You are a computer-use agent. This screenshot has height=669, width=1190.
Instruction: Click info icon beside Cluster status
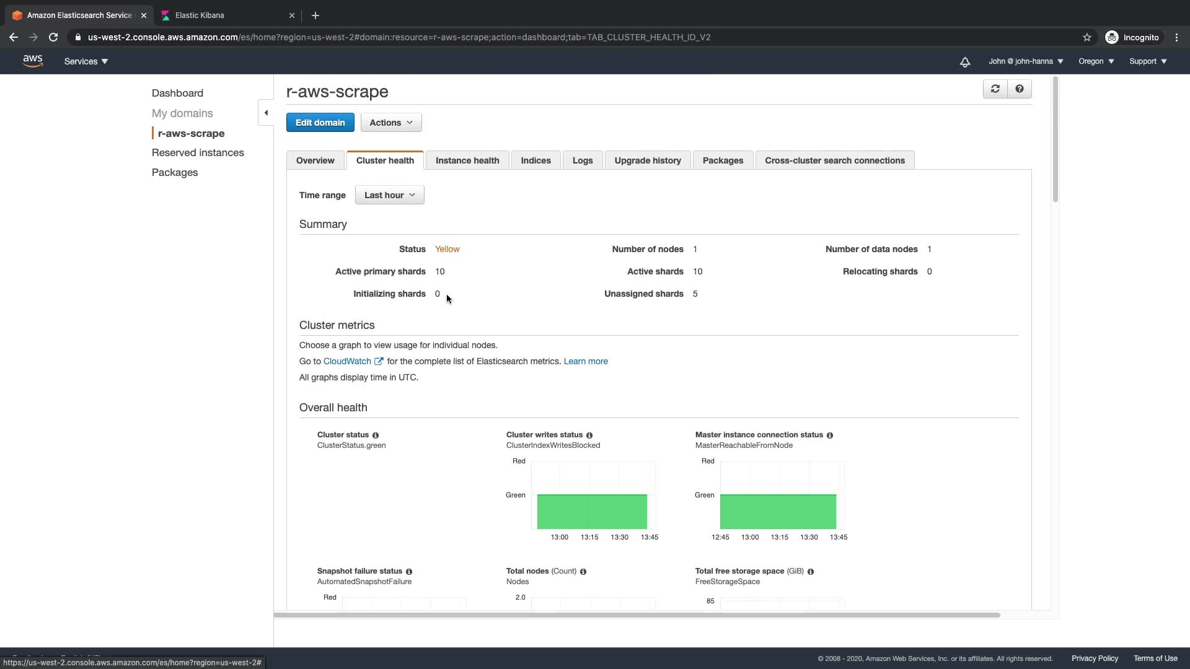[376, 435]
